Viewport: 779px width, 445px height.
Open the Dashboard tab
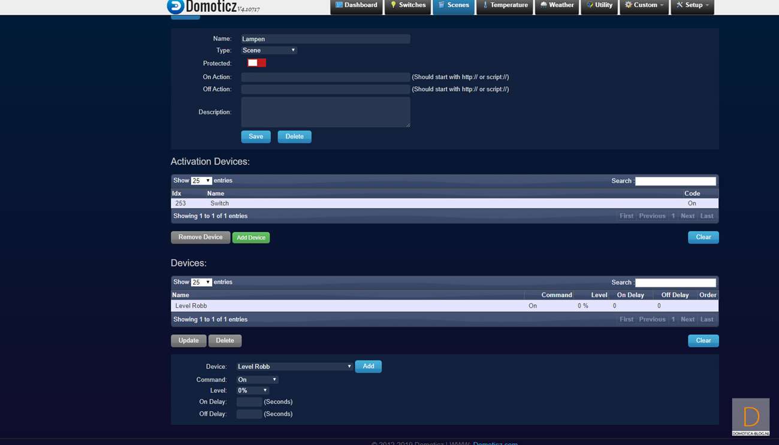[357, 6]
